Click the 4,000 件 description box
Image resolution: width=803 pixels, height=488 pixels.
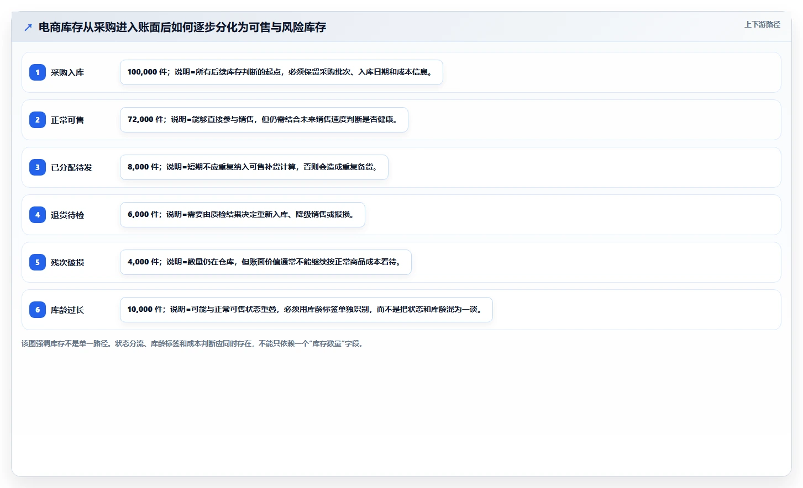(266, 262)
